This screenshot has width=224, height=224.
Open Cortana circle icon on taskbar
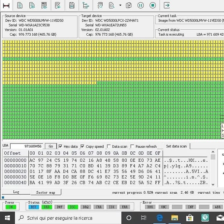129,218
